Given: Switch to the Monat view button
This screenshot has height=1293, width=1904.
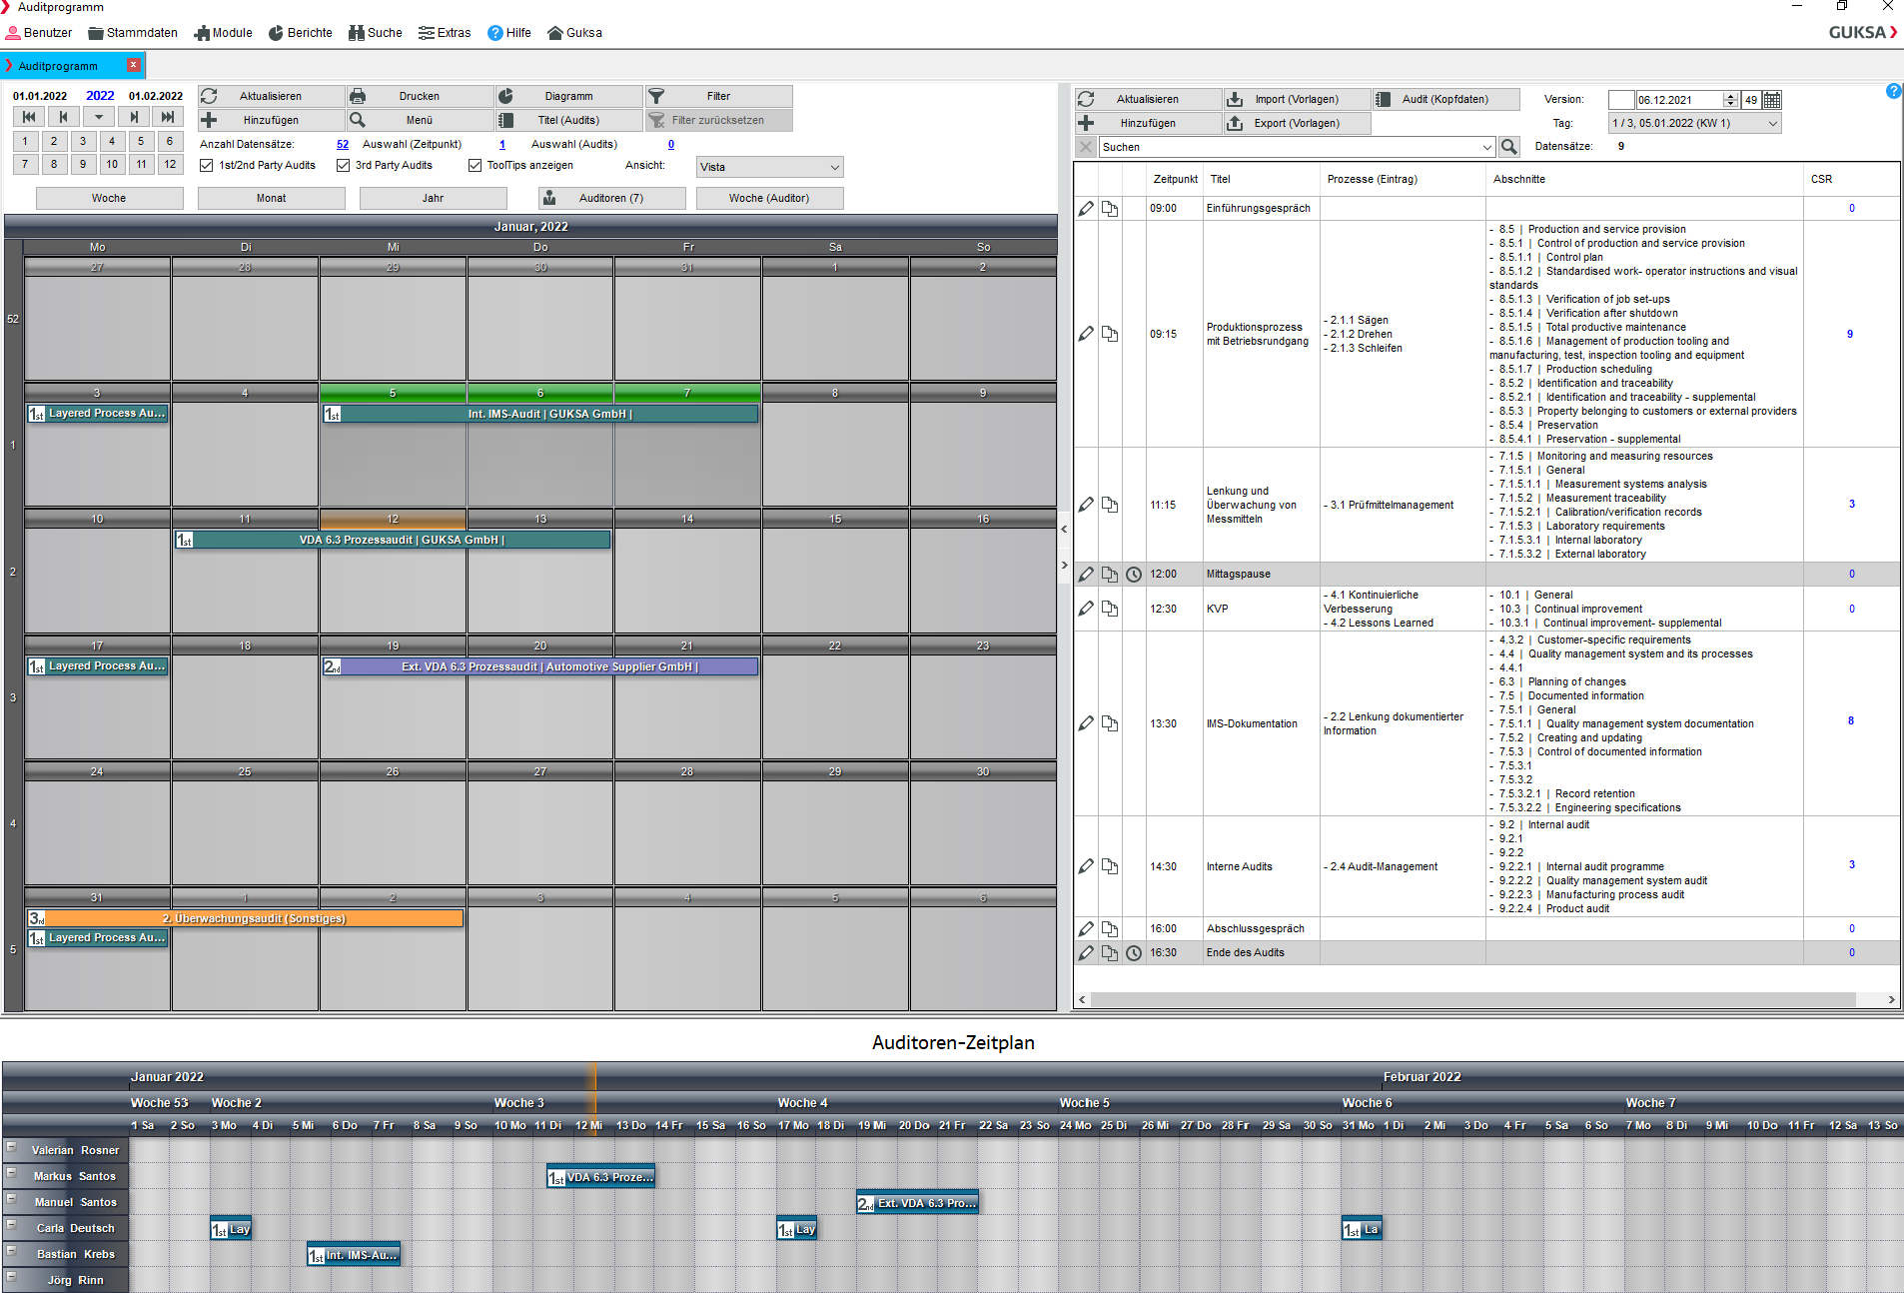Looking at the screenshot, I should [x=271, y=198].
